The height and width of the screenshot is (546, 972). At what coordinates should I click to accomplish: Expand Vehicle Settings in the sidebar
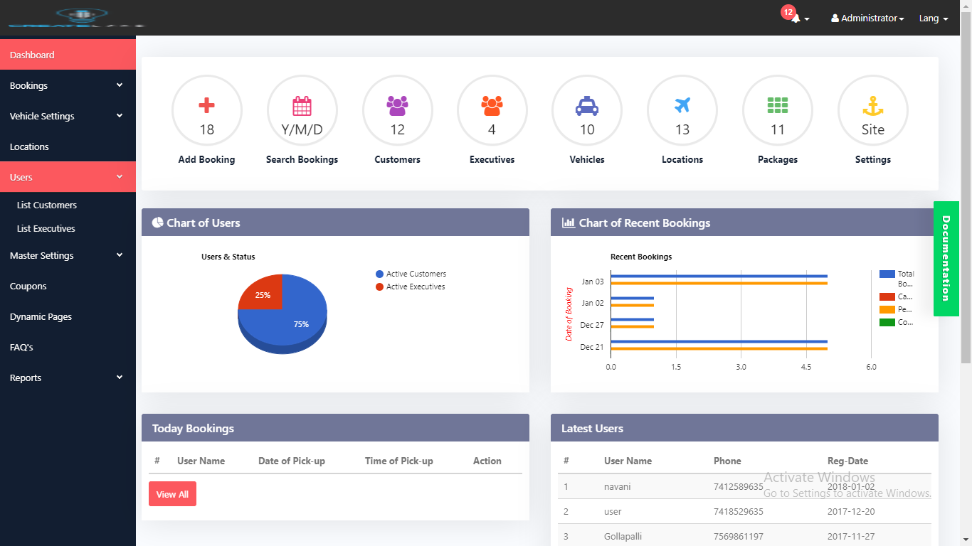[67, 116]
